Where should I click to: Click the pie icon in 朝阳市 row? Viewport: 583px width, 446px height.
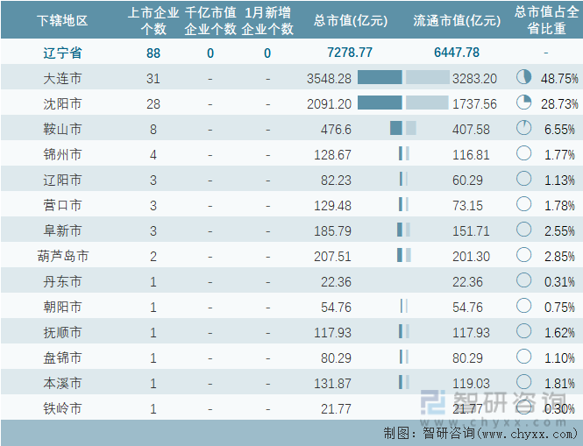(523, 306)
